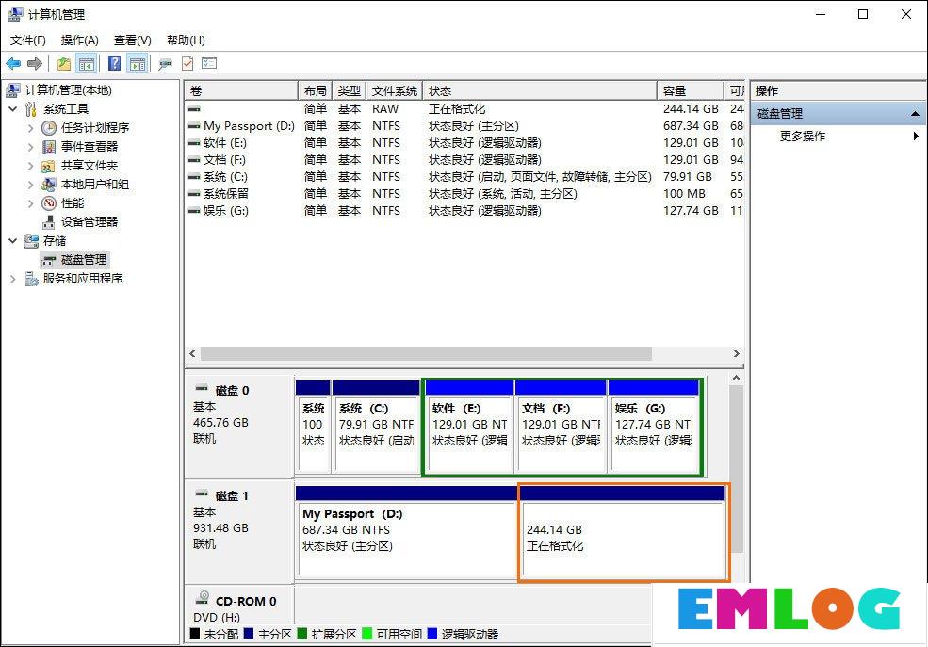Click the red checkmark properties toolbar icon
Viewport: 928px width, 647px height.
tap(187, 63)
